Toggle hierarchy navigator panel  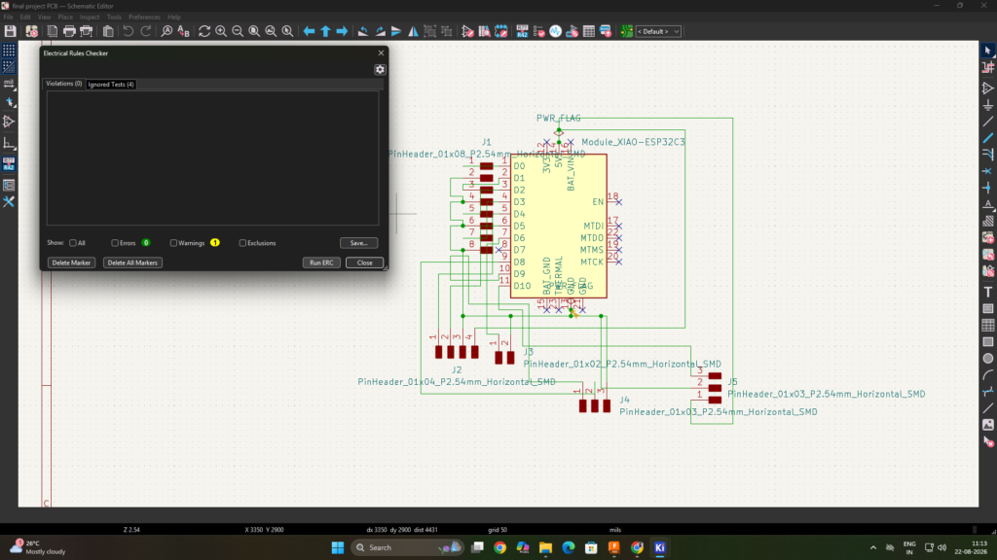9,186
